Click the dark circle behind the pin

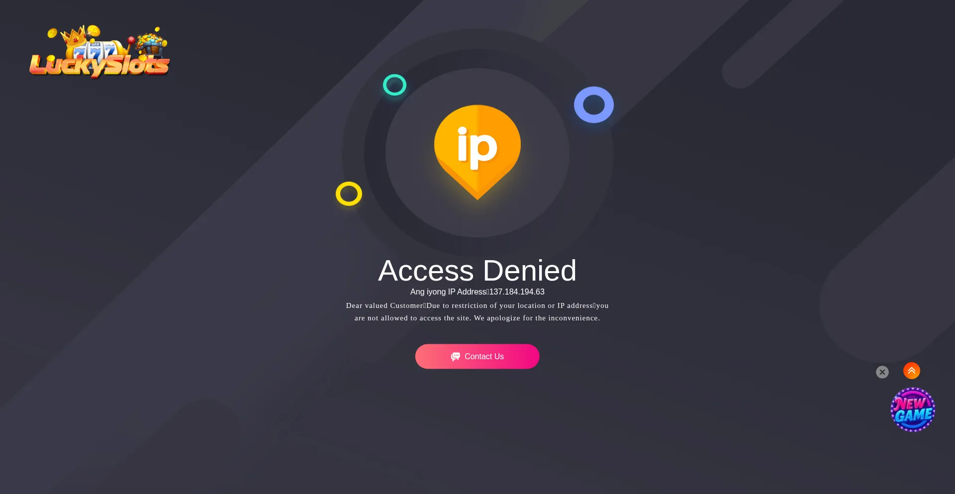pos(477,153)
